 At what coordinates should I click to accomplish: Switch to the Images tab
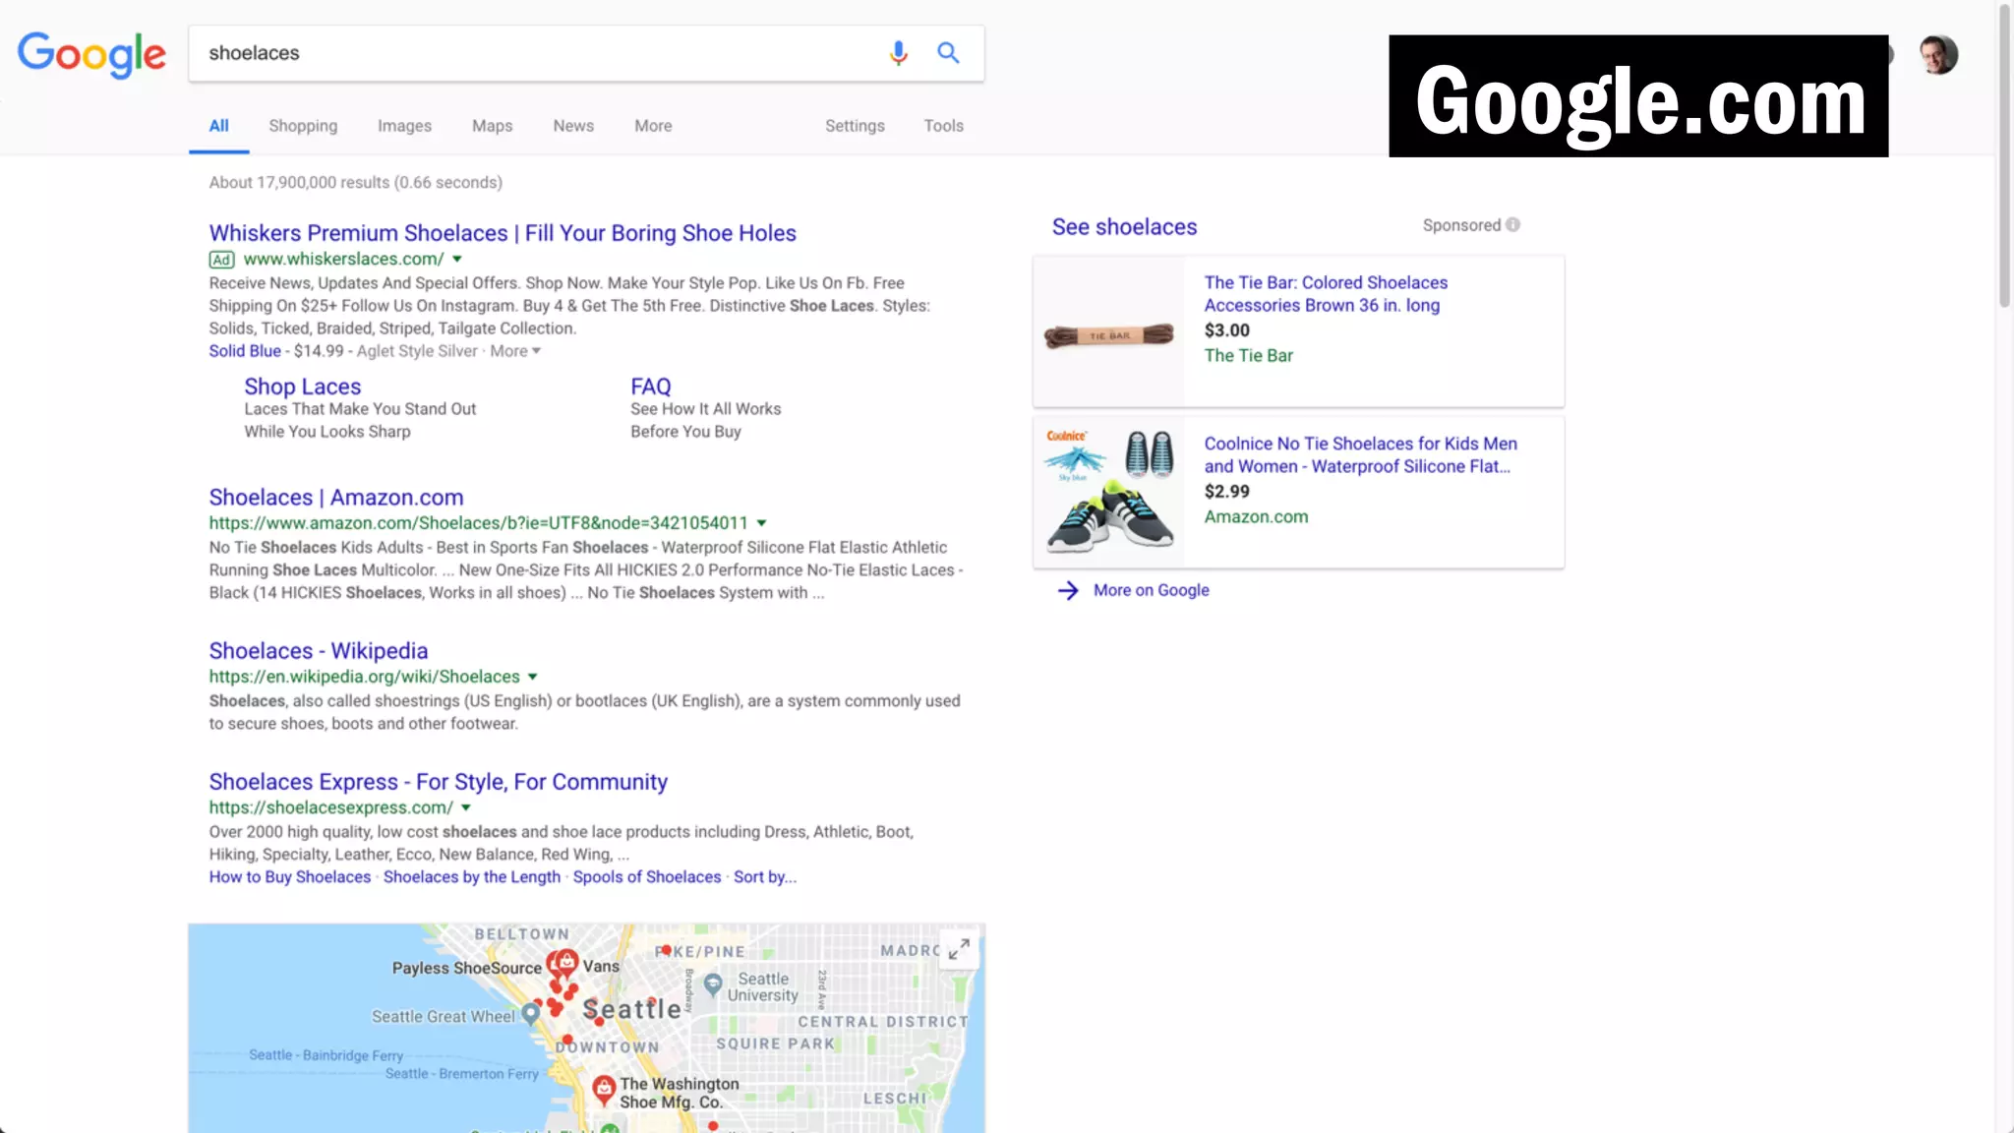coord(404,126)
